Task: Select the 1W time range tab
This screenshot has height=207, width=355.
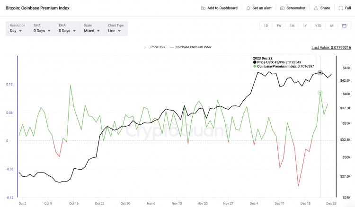Action: [279, 26]
